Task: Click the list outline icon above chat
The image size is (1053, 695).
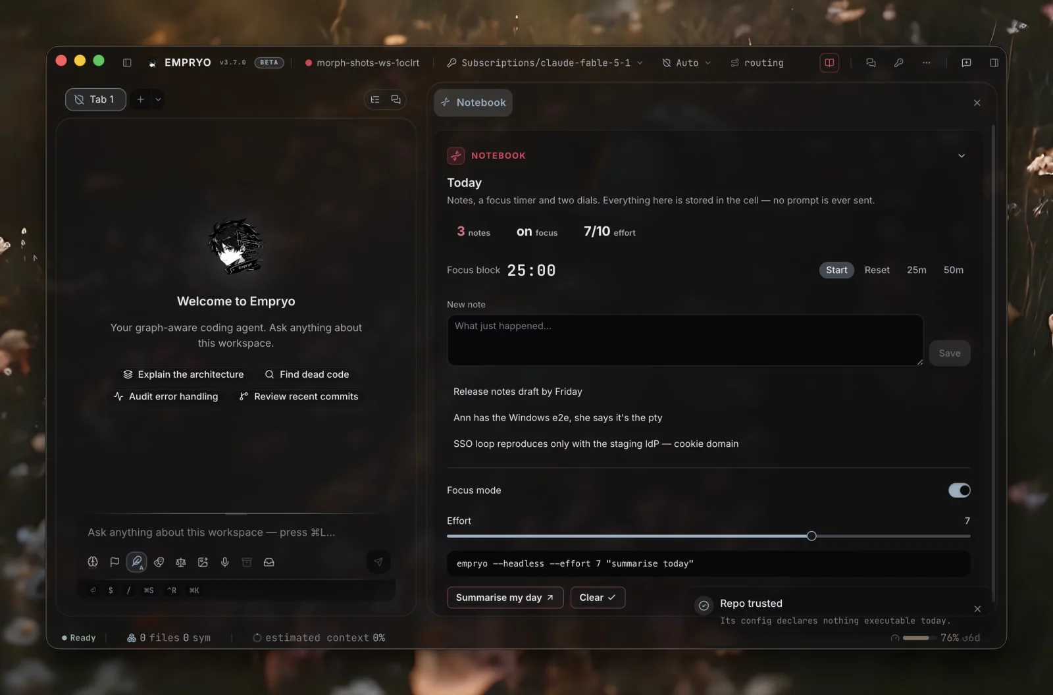Action: 375,99
